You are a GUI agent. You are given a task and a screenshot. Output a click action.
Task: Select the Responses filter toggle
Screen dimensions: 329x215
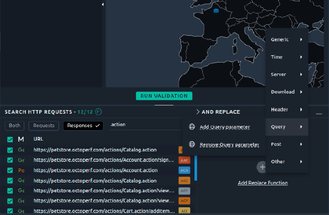(x=83, y=126)
